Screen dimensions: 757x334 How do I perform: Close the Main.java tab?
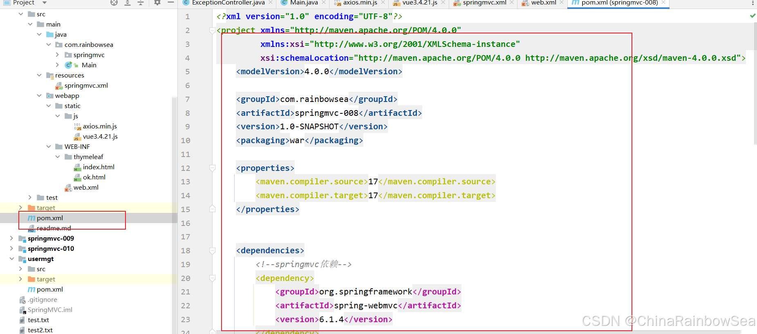click(324, 2)
